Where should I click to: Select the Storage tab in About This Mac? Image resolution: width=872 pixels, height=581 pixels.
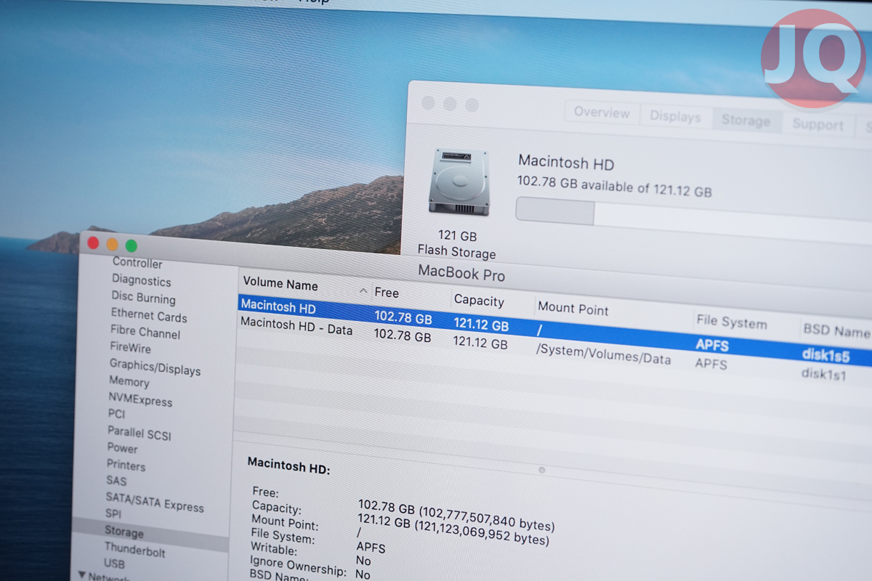pyautogui.click(x=746, y=121)
